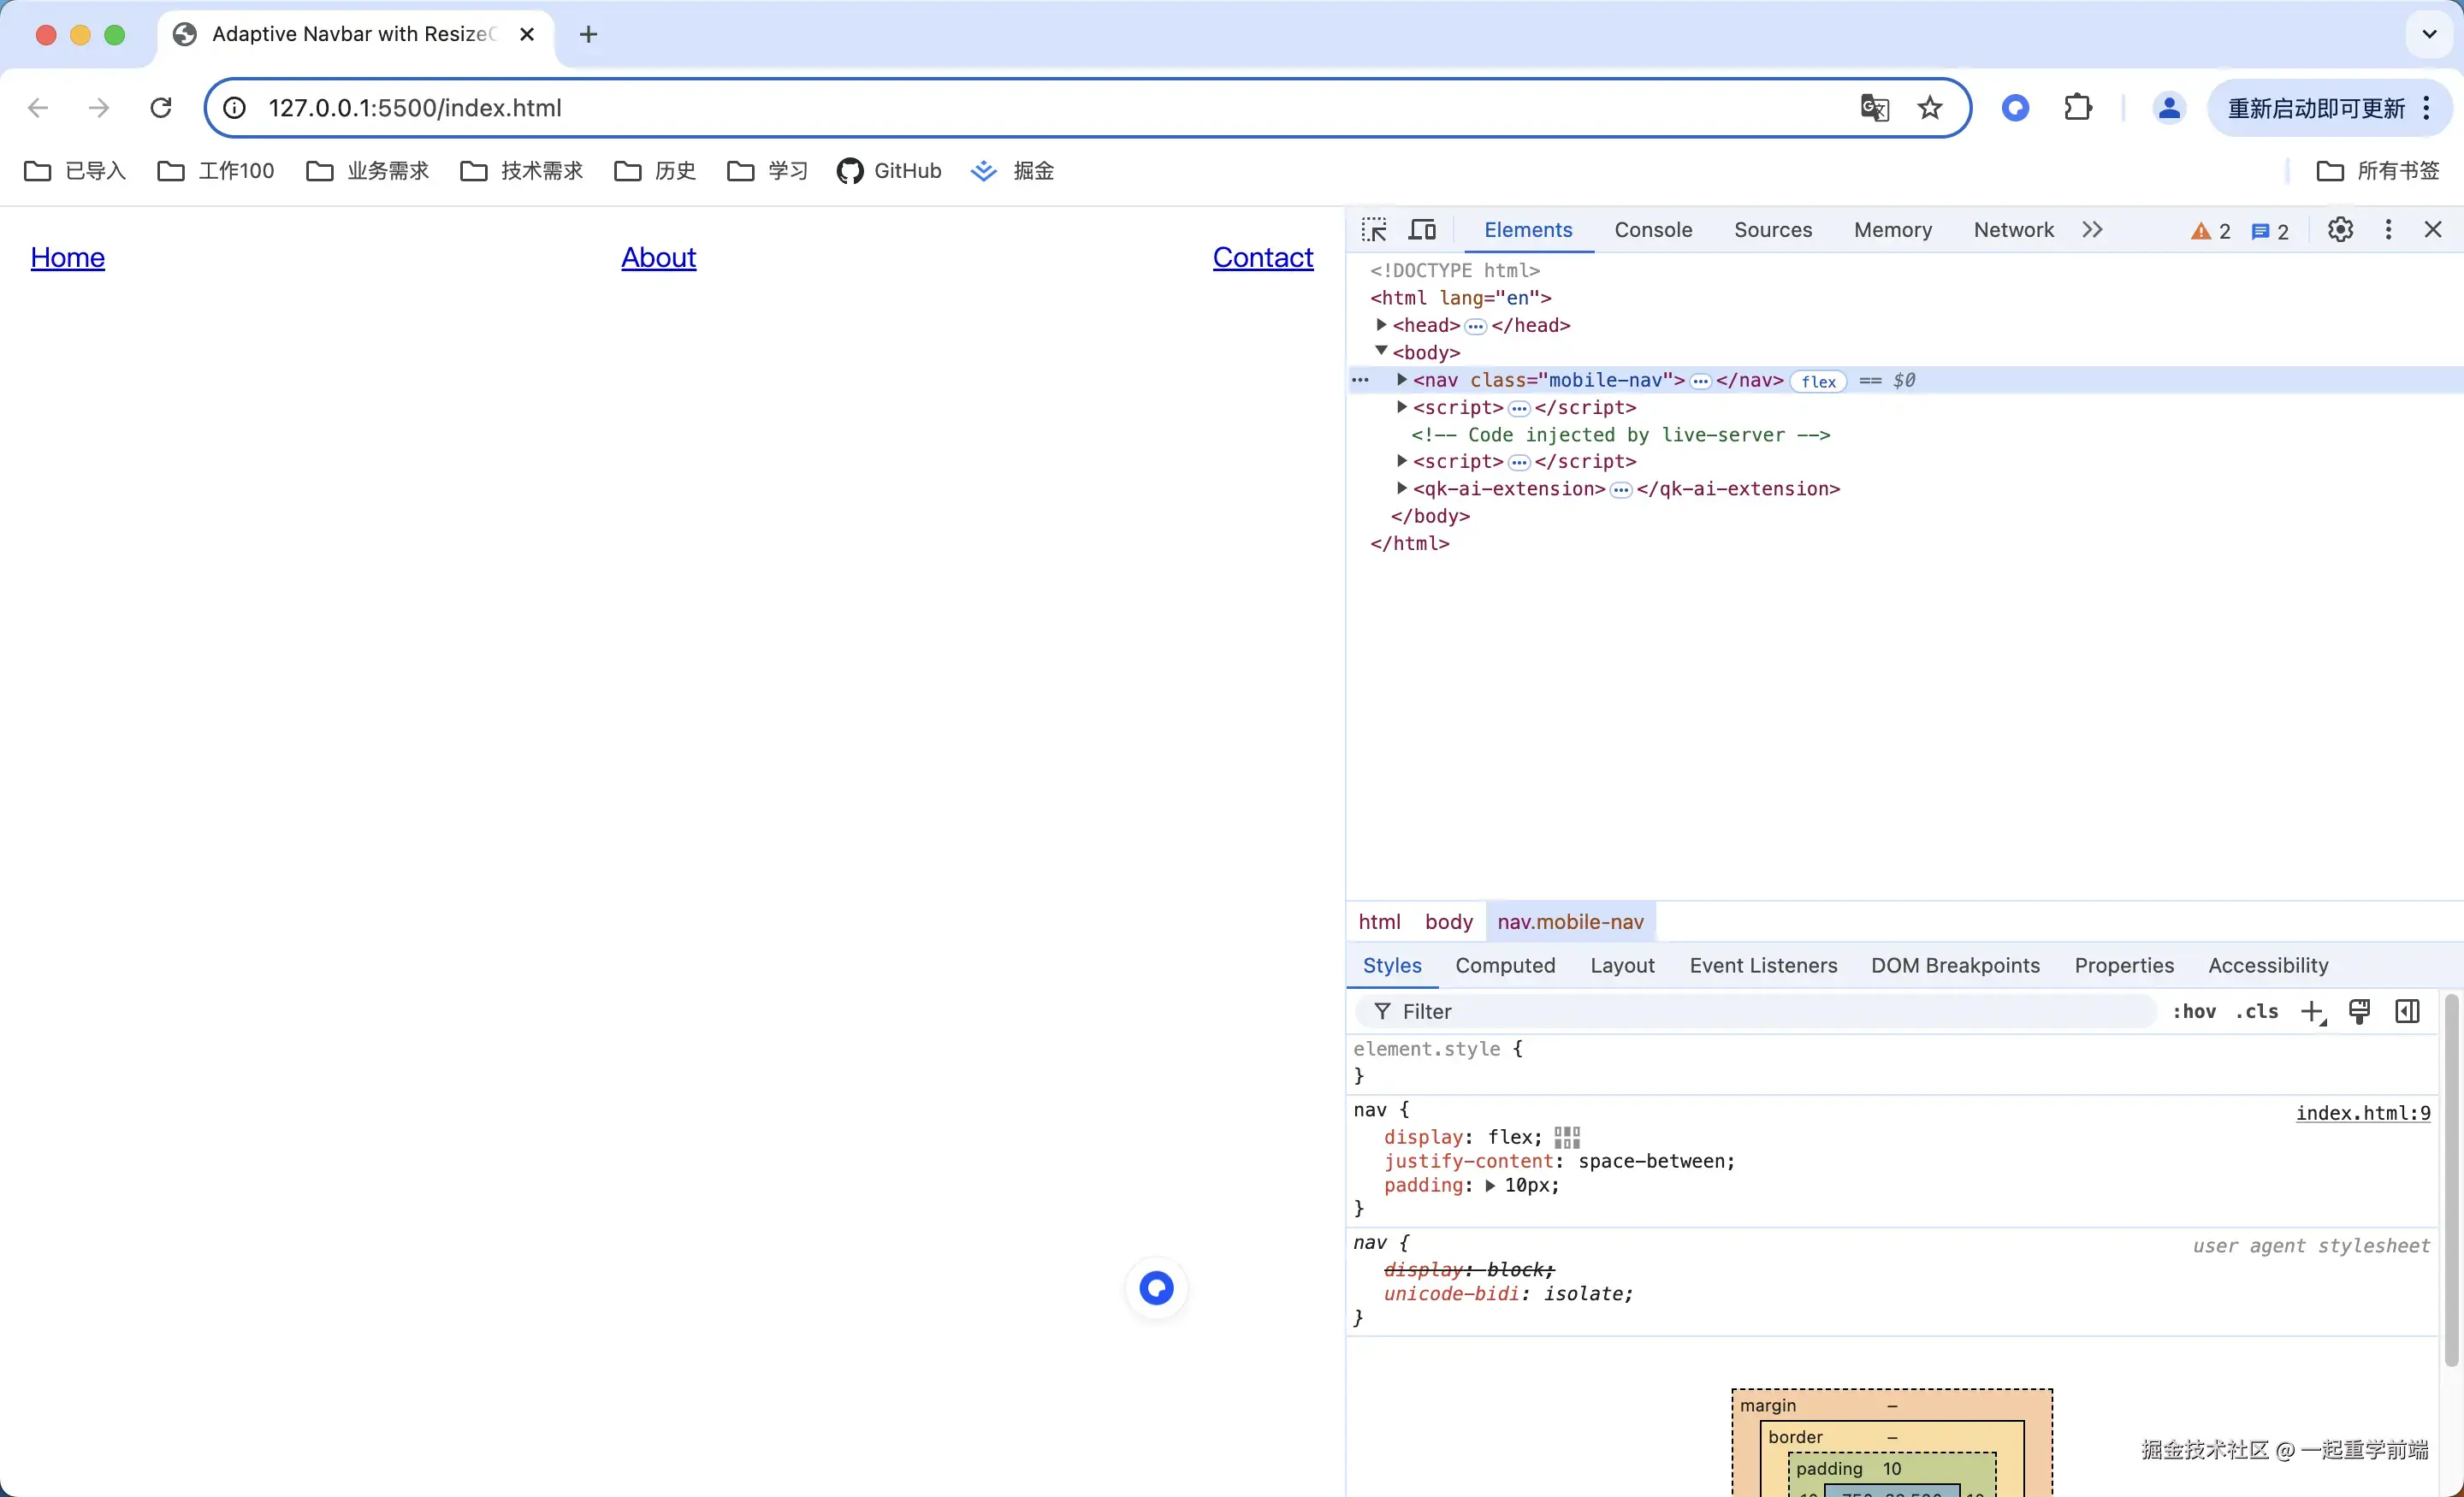This screenshot has height=1497, width=2464.
Task: Open the browser extensions puzzle icon
Action: pyautogui.click(x=2078, y=108)
